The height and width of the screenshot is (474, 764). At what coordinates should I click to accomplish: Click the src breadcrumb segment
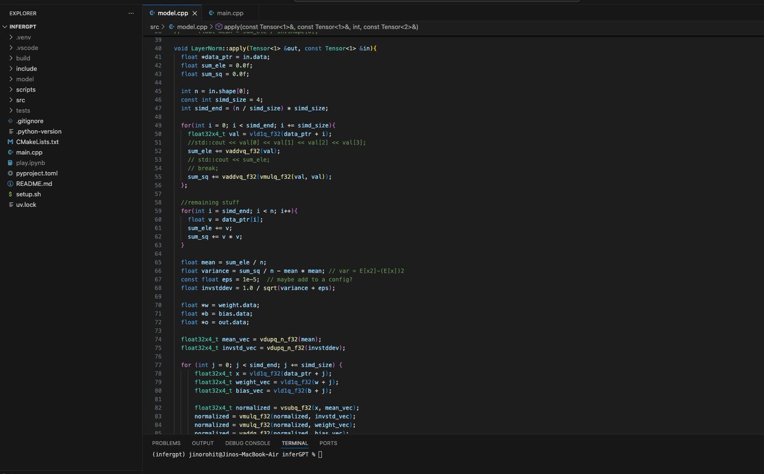click(154, 27)
